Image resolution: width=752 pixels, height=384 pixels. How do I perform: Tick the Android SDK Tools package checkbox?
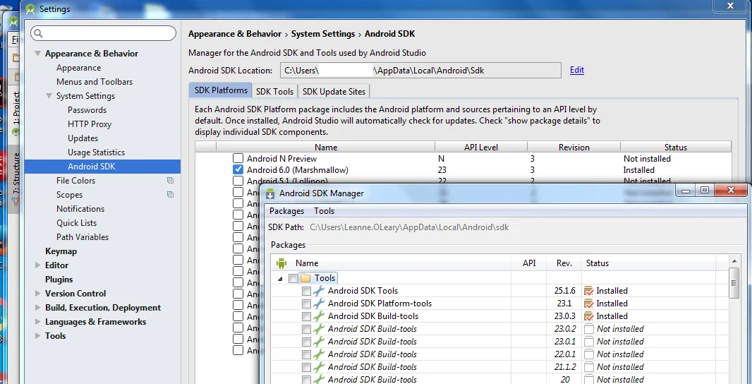coord(306,291)
